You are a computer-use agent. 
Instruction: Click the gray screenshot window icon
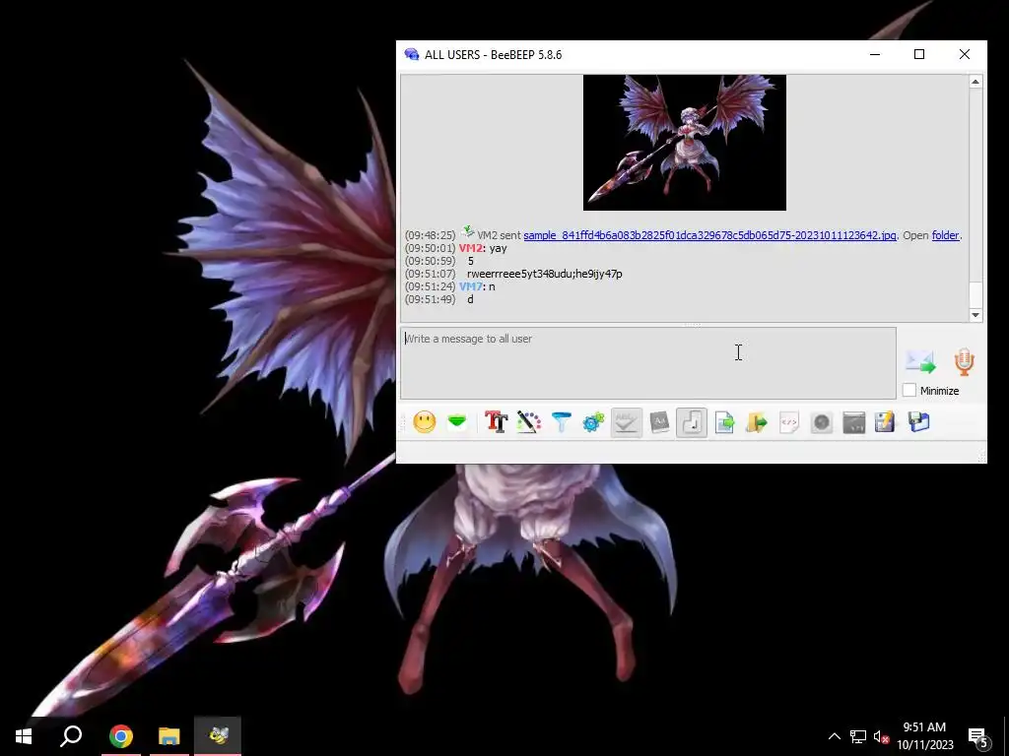[x=854, y=422]
